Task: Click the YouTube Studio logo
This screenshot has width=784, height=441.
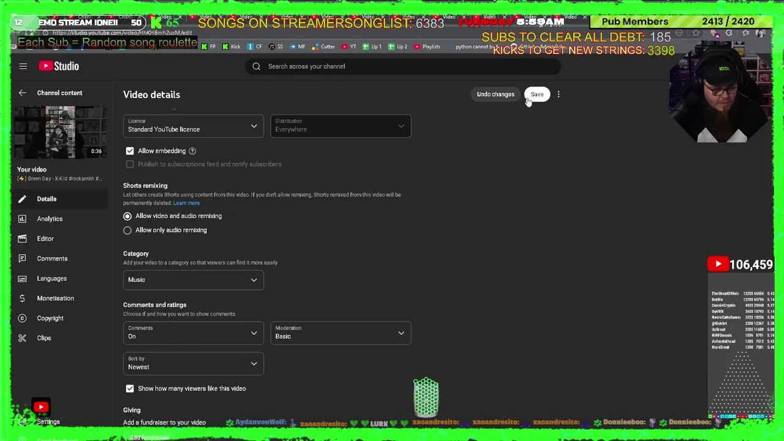Action: 59,66
